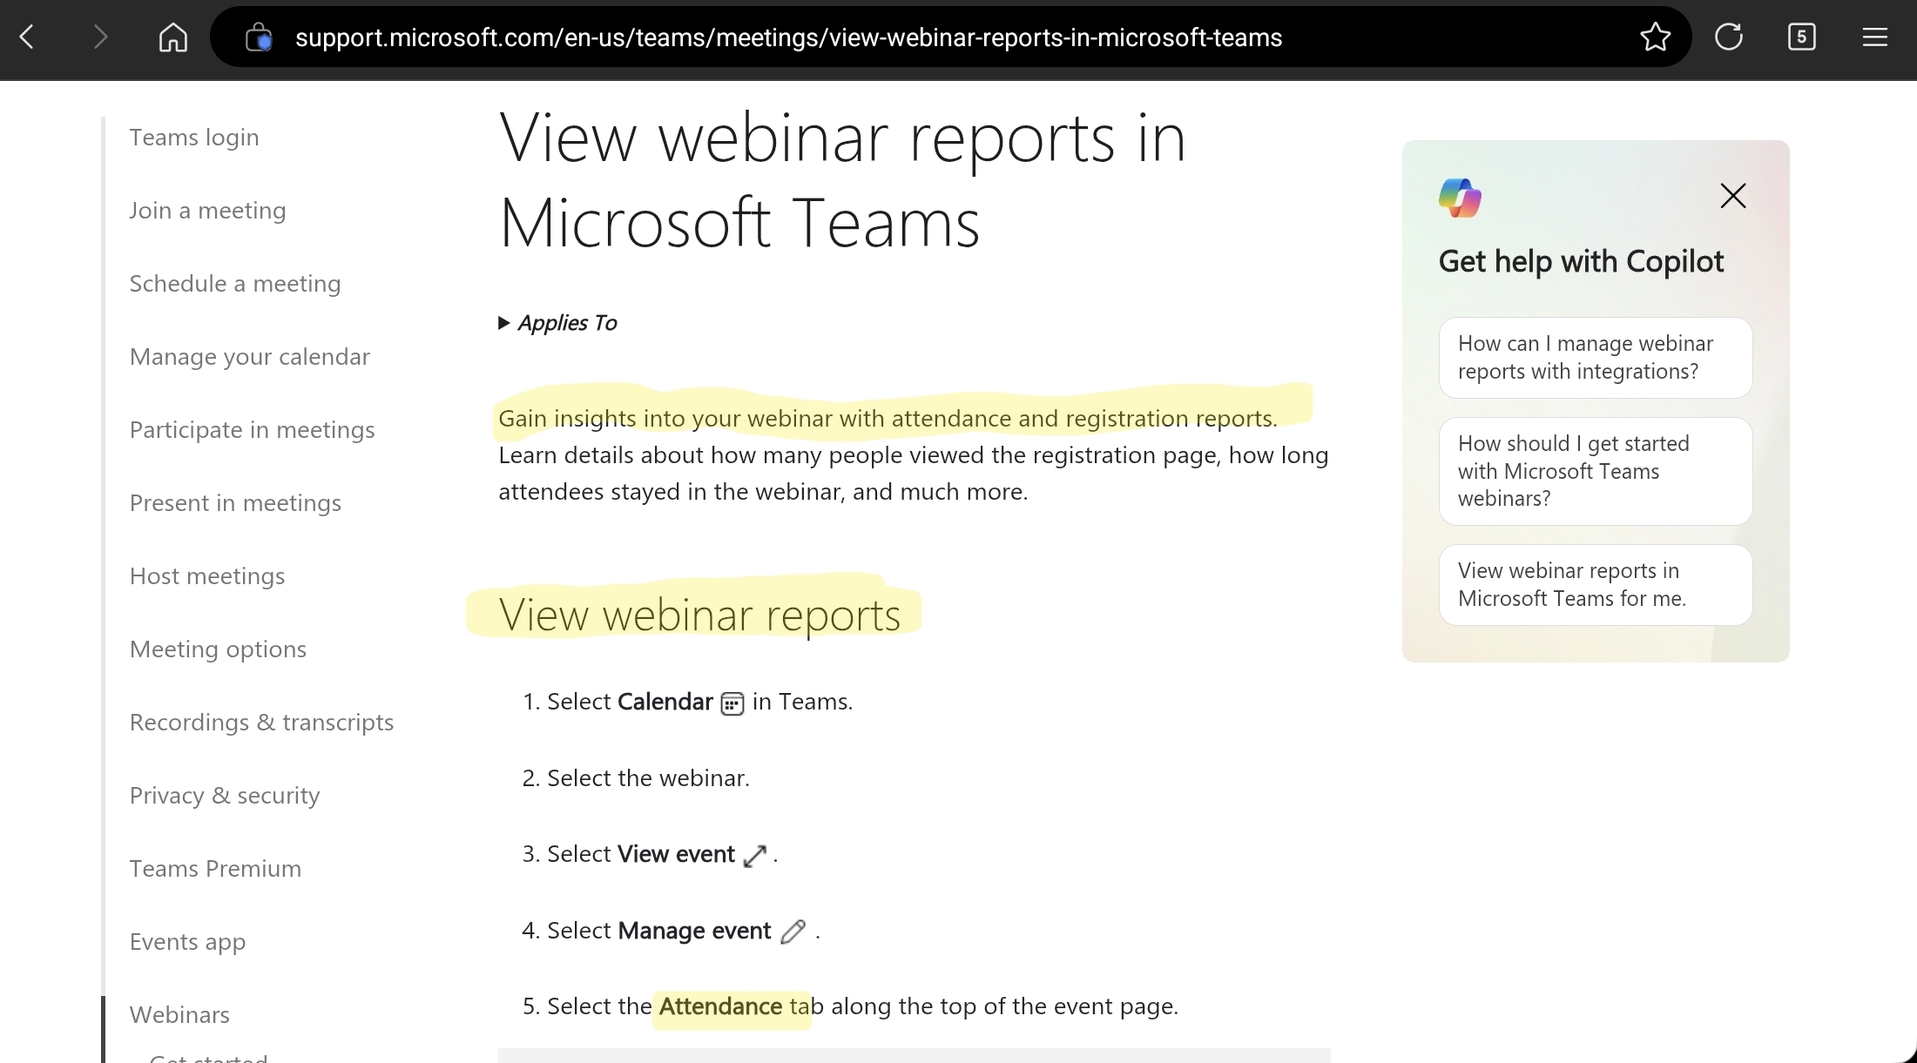Open the Schedule a meeting topic
Image resolution: width=1917 pixels, height=1063 pixels.
pos(235,284)
